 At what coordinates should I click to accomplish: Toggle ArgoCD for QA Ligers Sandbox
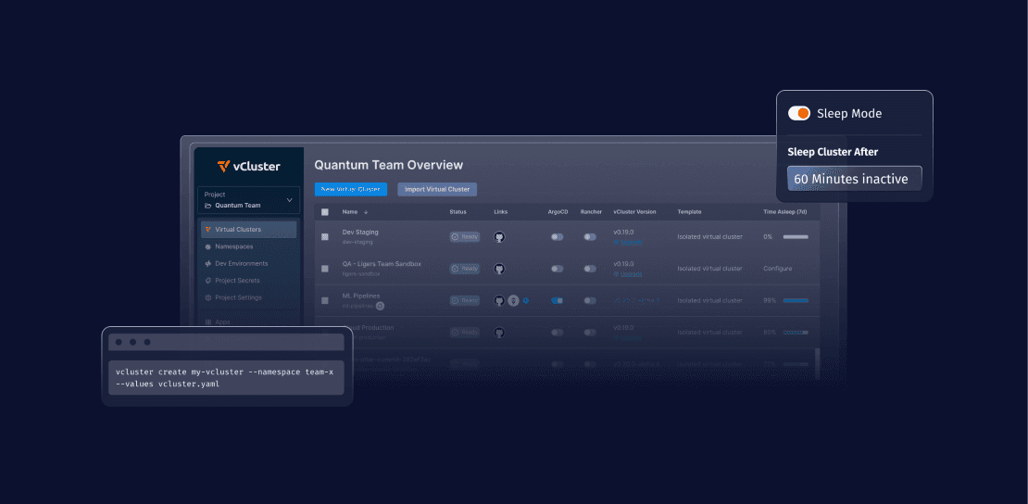tap(558, 269)
